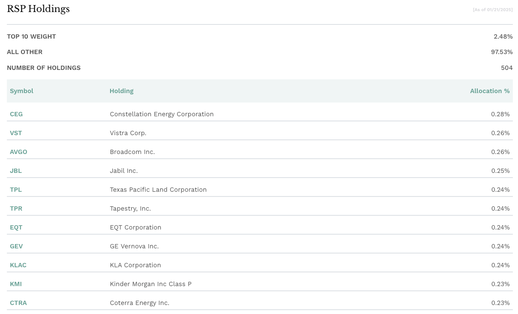Select the 97.53% all other value
The image size is (518, 314).
click(x=502, y=52)
